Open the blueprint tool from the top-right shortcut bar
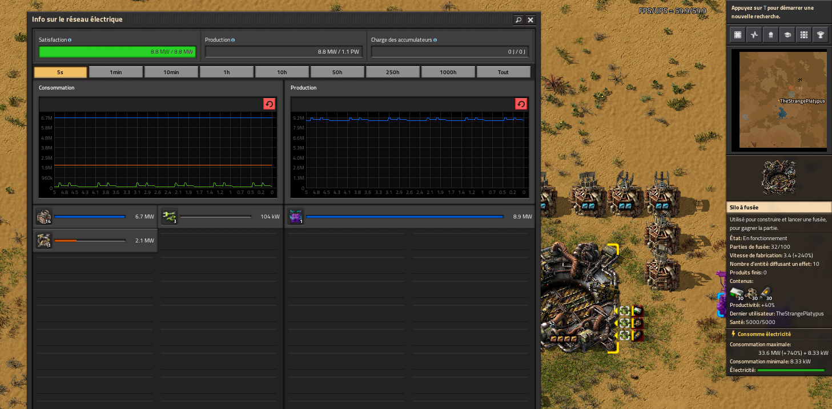Image resolution: width=832 pixels, height=409 pixels. (x=737, y=35)
